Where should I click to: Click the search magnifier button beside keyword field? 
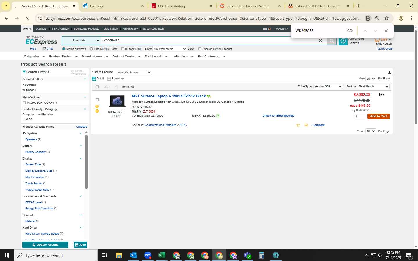pyautogui.click(x=331, y=41)
